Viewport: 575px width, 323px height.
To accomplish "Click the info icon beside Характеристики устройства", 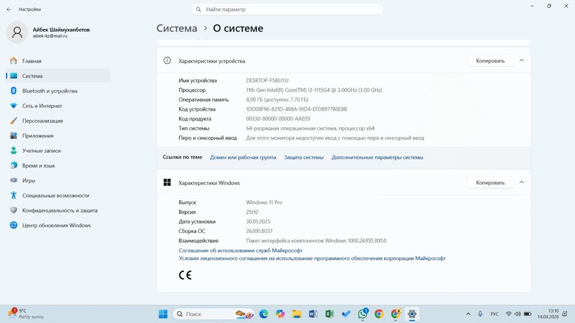I will pos(167,61).
